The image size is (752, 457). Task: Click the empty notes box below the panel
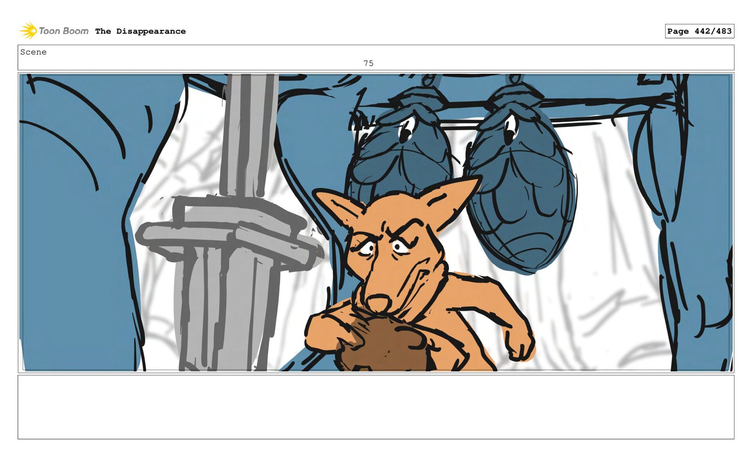(376, 407)
